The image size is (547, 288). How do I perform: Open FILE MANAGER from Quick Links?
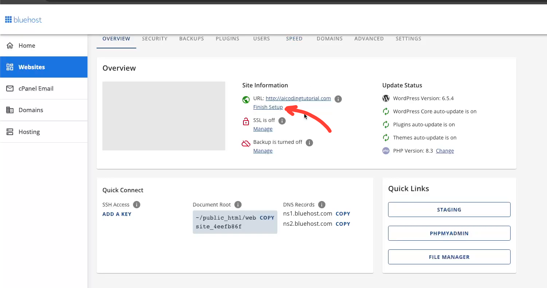[449, 257]
